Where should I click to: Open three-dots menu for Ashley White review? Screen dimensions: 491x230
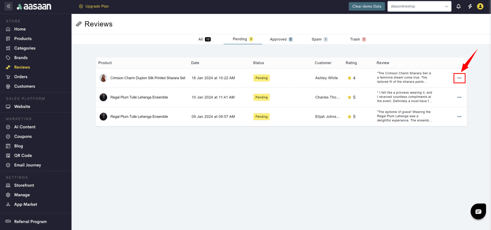(459, 78)
